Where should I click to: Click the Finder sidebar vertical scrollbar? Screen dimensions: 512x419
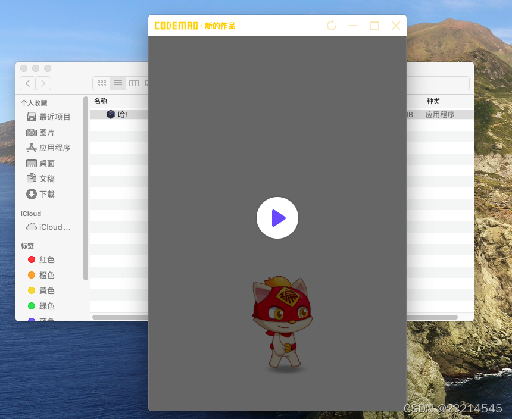[x=86, y=188]
